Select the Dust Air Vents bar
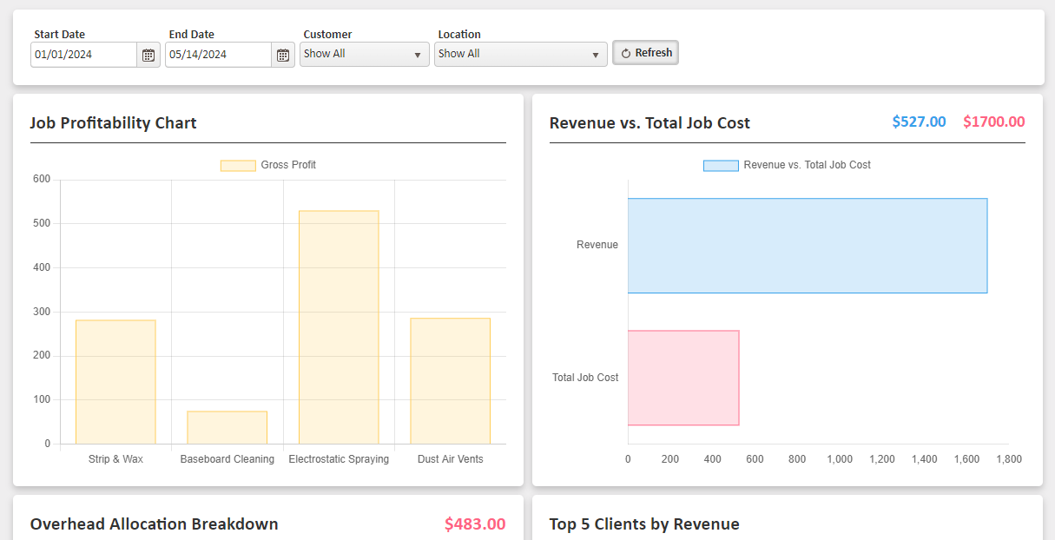 (450, 381)
